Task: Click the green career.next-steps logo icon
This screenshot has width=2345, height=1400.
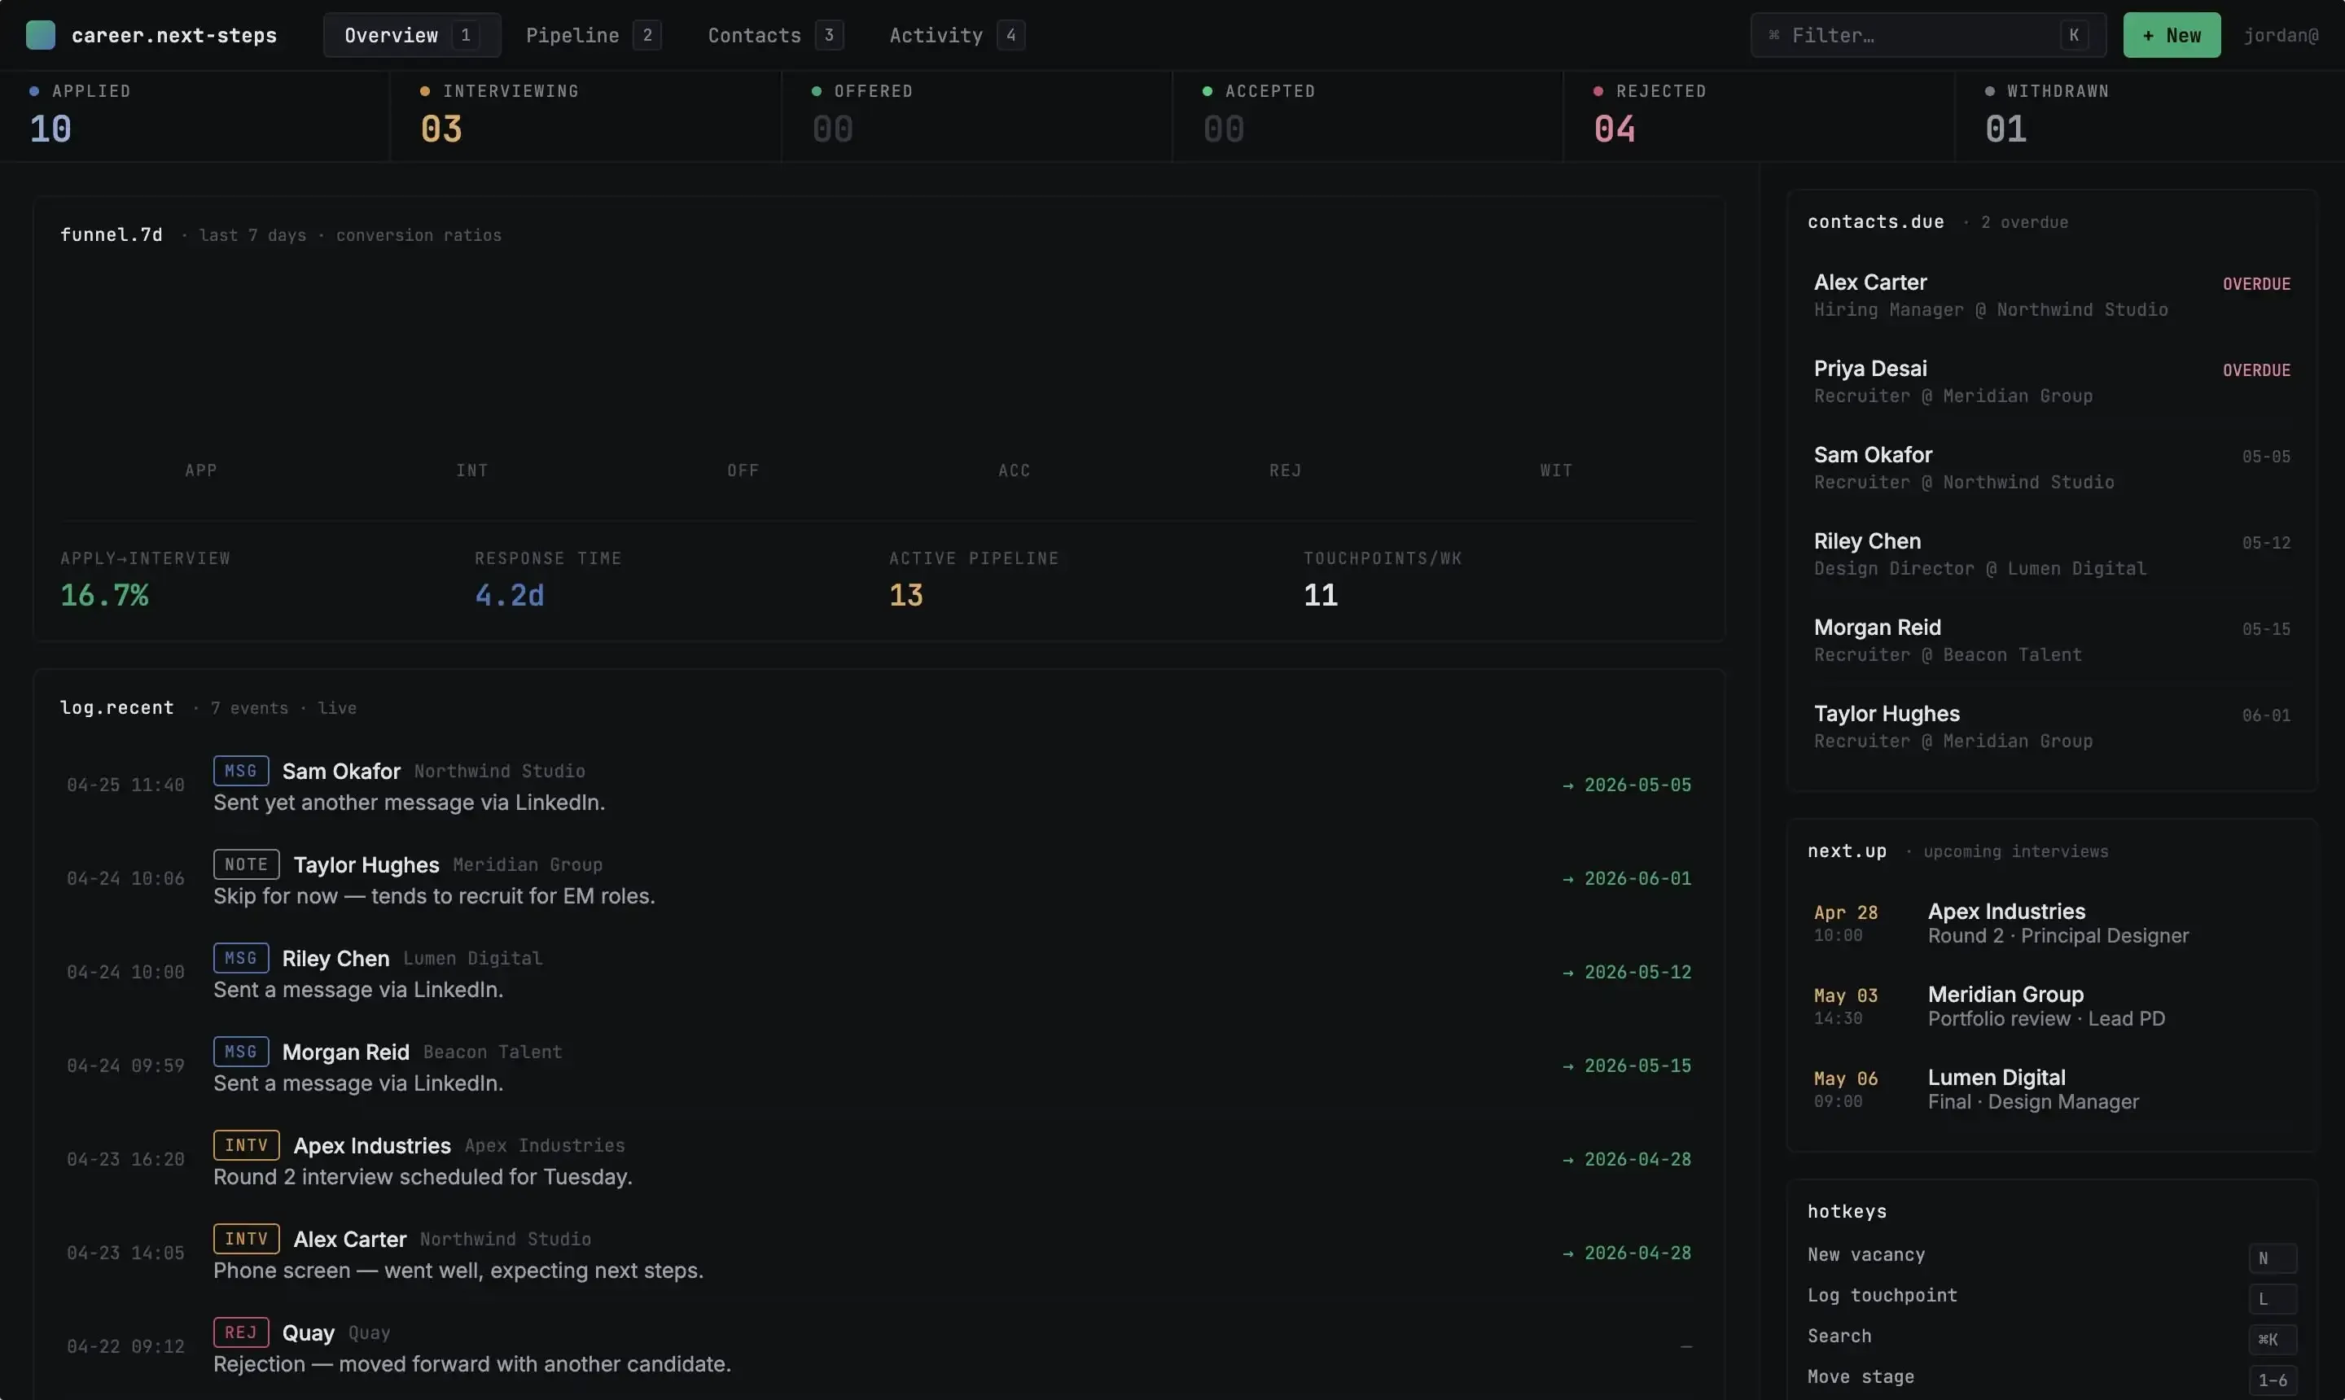Action: [40, 35]
